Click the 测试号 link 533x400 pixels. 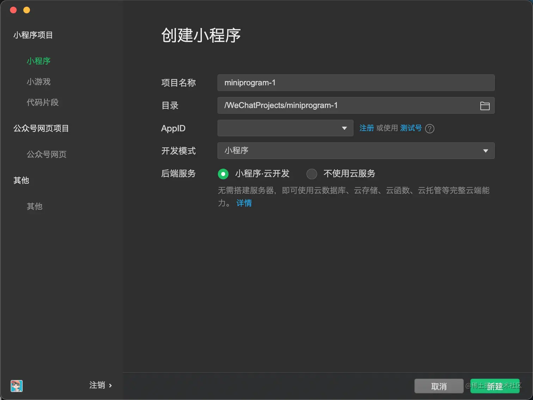411,128
